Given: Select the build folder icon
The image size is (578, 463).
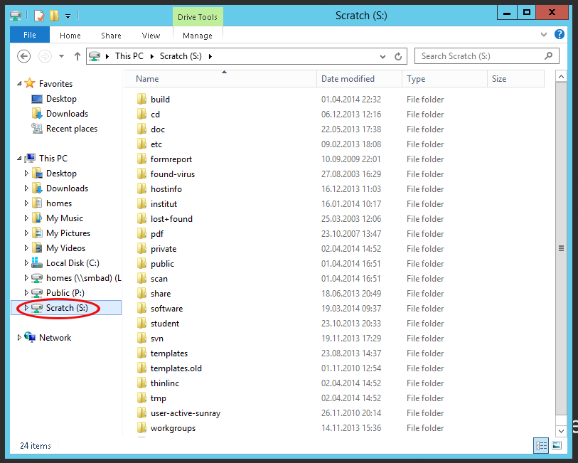Looking at the screenshot, I should (x=141, y=99).
